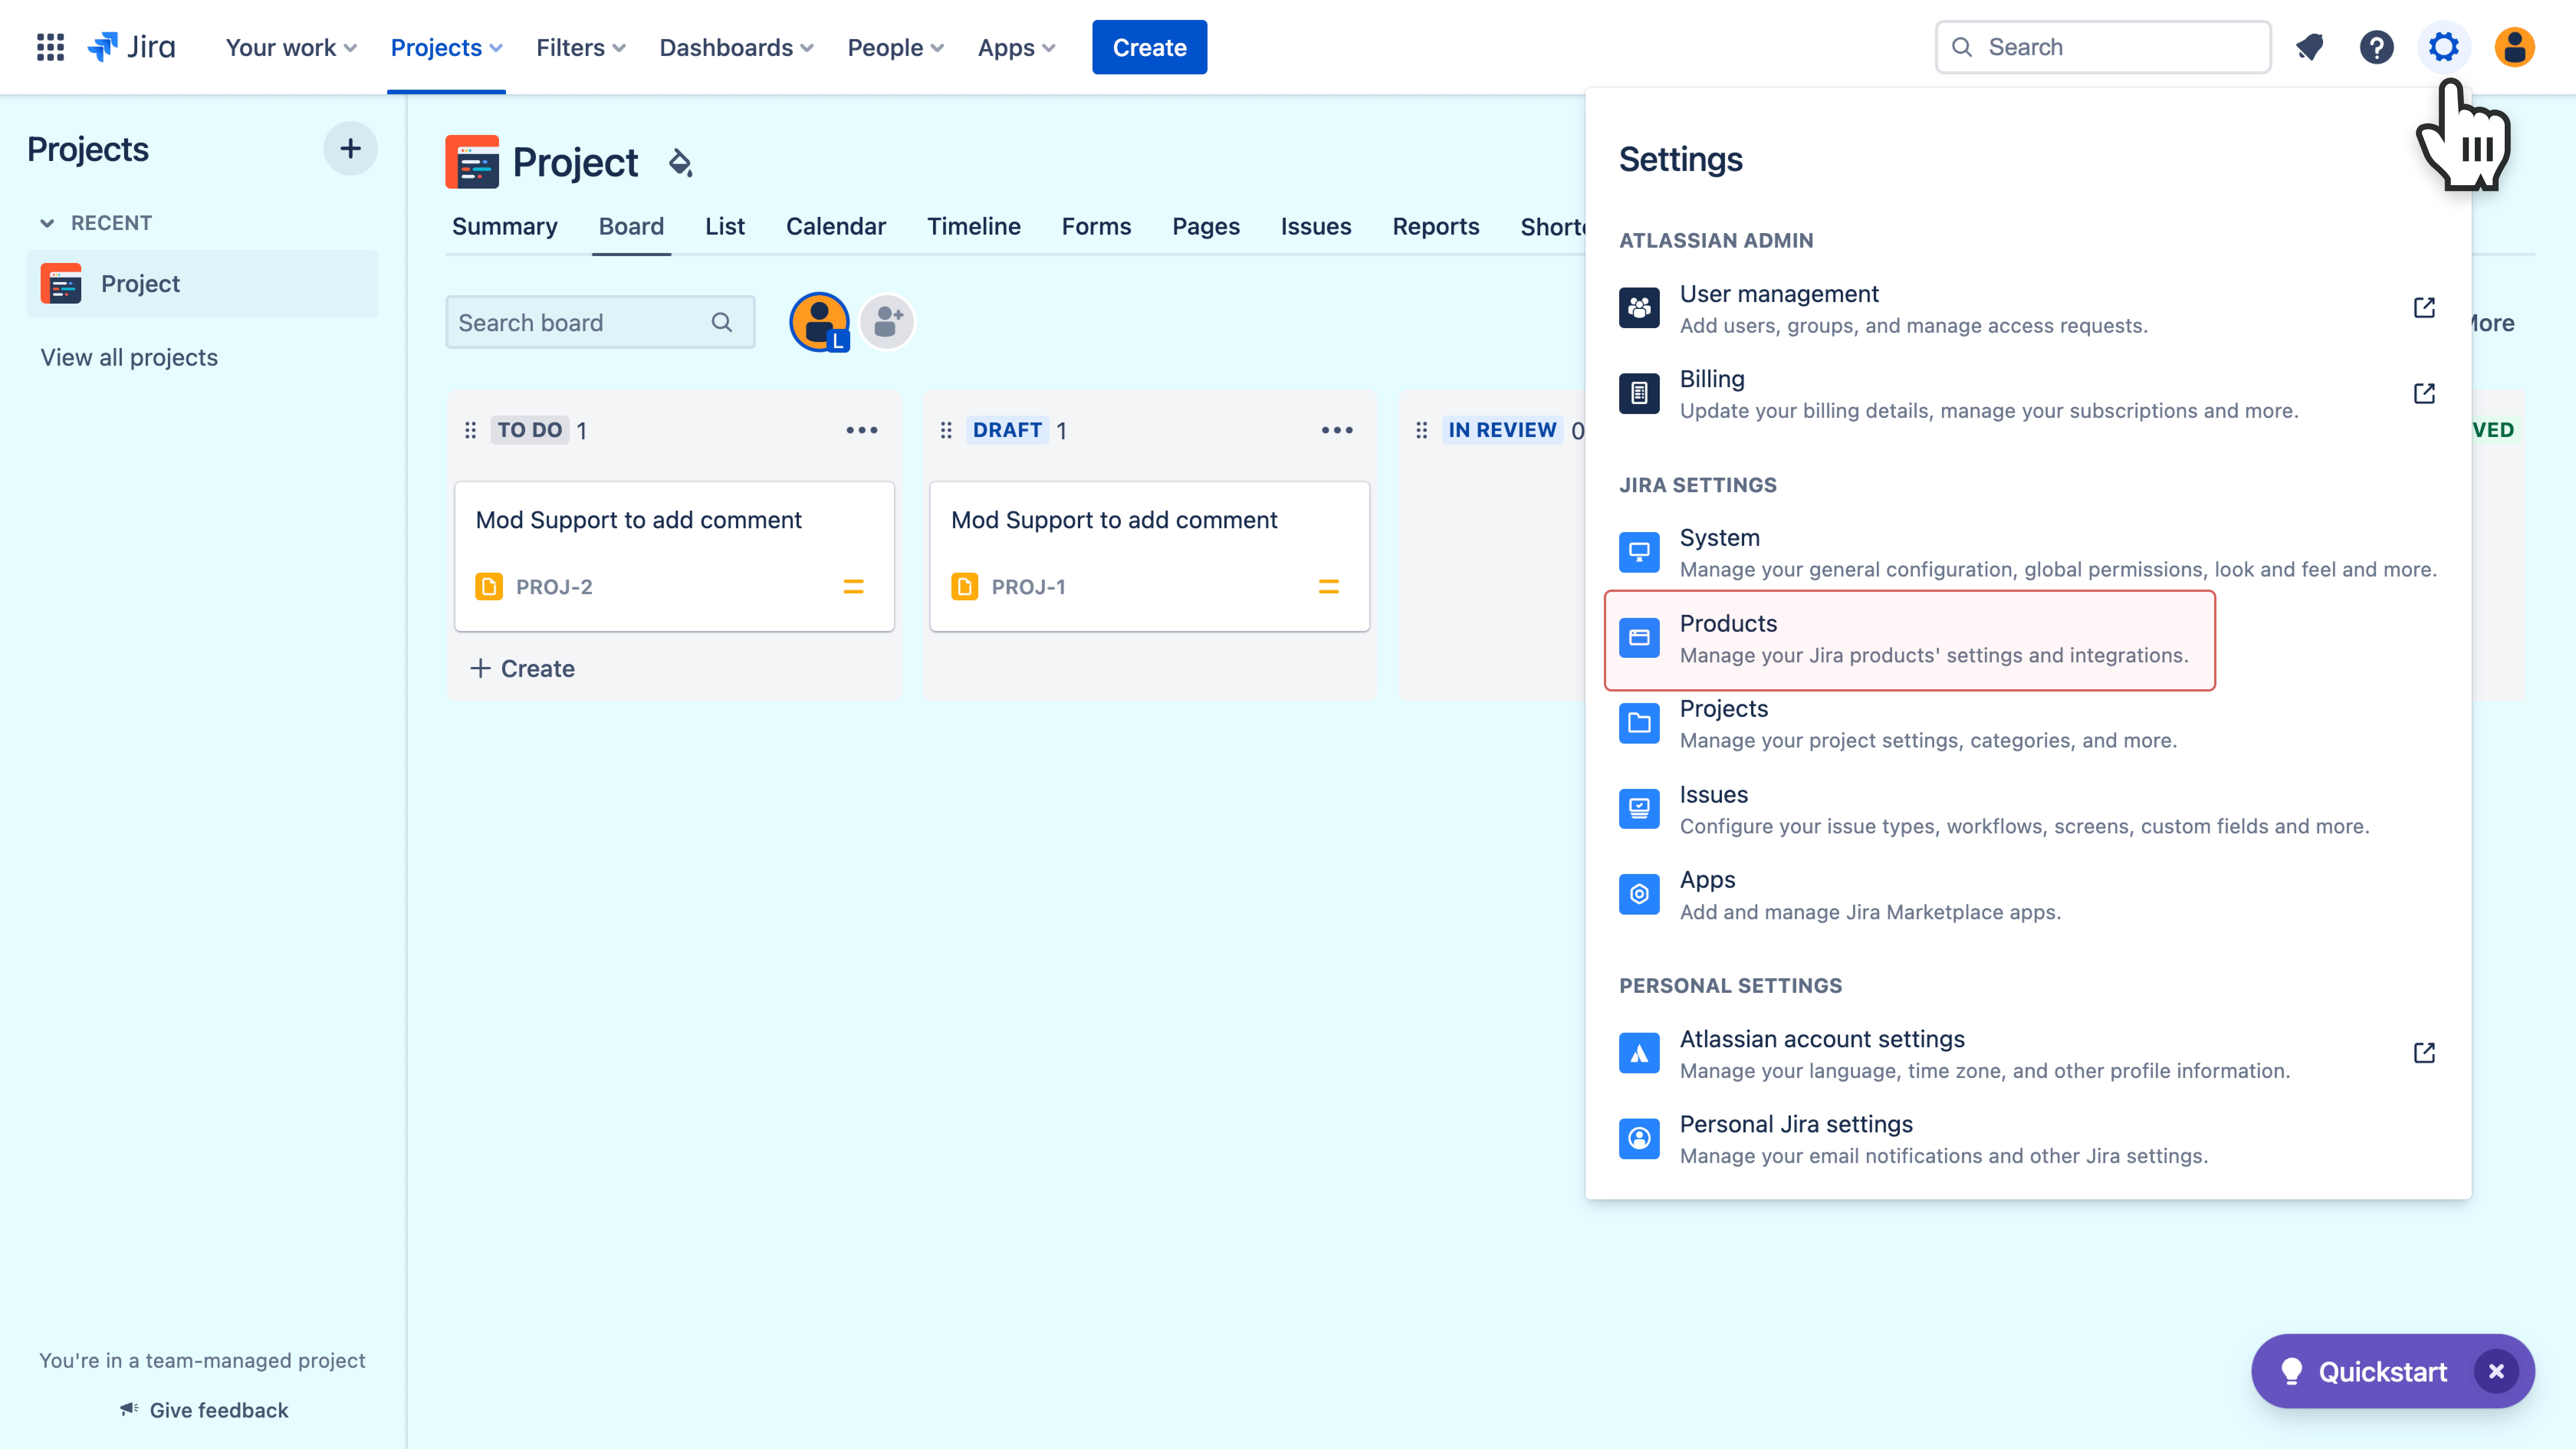
Task: Open Projects in Jira settings
Action: [x=2028, y=724]
